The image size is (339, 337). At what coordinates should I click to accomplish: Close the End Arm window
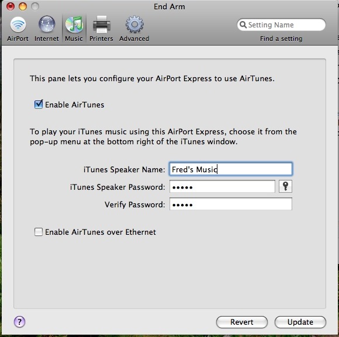(10, 6)
